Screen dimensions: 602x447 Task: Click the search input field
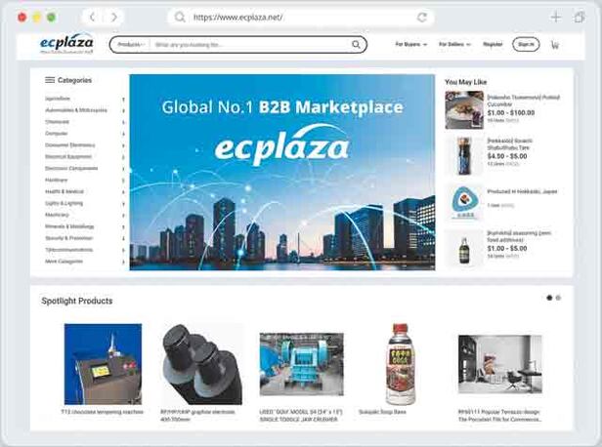point(251,45)
